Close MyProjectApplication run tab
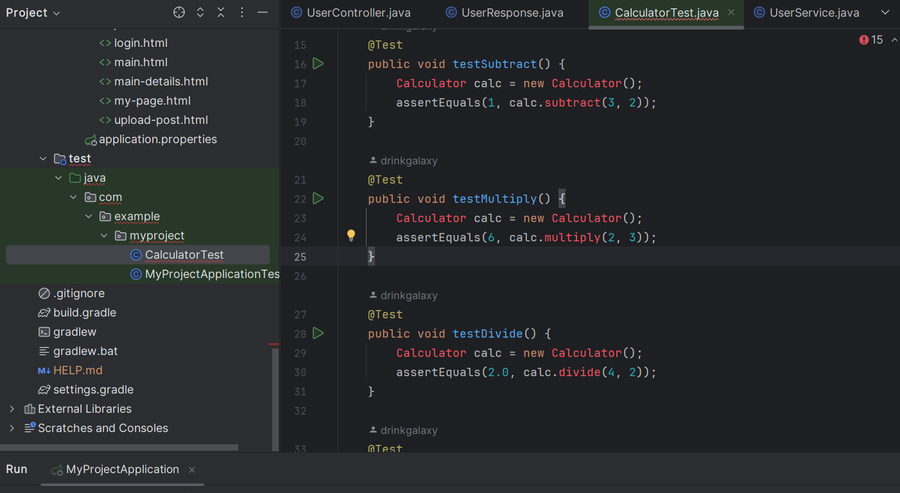This screenshot has width=900, height=493. click(192, 470)
